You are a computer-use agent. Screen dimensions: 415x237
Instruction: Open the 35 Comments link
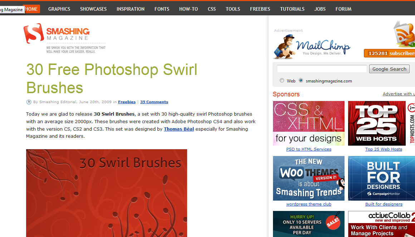pyautogui.click(x=154, y=102)
